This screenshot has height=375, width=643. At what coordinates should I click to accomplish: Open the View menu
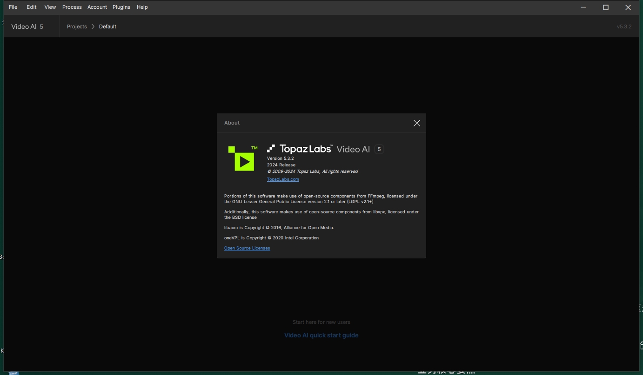pyautogui.click(x=50, y=7)
